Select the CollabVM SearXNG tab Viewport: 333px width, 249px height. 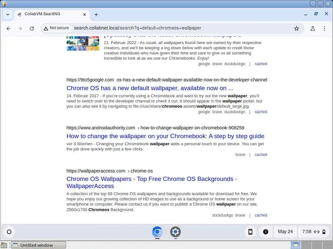52,14
